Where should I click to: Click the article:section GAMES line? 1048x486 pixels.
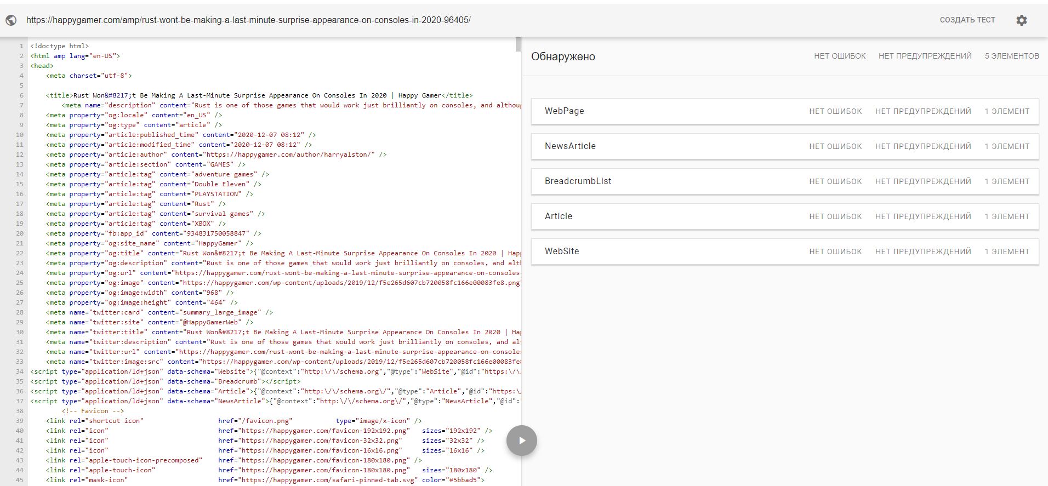(x=146, y=164)
